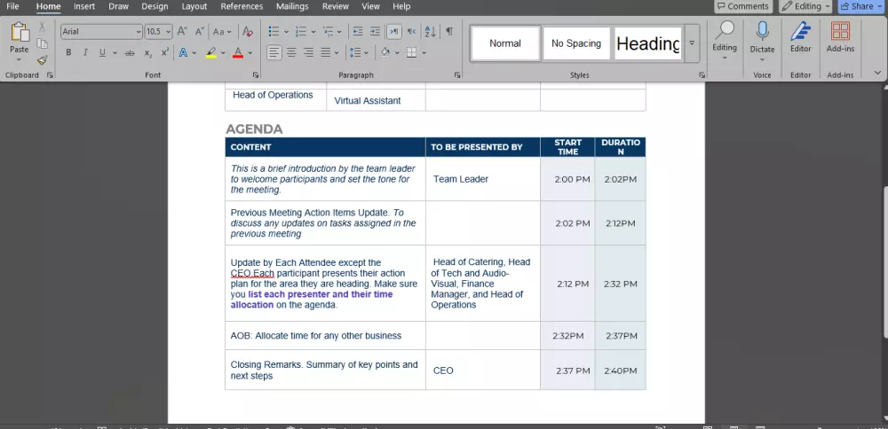The image size is (888, 429).
Task: Apply the No Spacing style
Action: coord(576,43)
